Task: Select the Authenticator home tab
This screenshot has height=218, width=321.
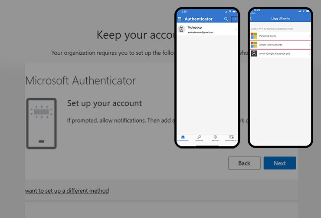Action: (x=183, y=138)
